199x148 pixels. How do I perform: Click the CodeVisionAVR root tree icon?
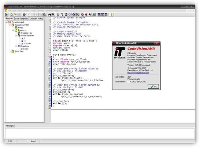(10, 22)
